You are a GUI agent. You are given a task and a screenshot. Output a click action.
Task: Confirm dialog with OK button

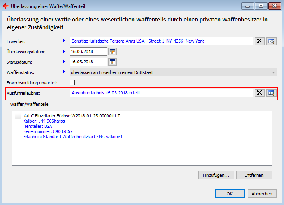(x=230, y=194)
